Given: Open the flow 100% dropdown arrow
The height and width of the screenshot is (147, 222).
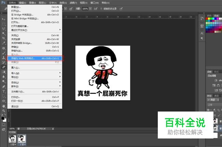Looking at the screenshot, I should [90, 9].
